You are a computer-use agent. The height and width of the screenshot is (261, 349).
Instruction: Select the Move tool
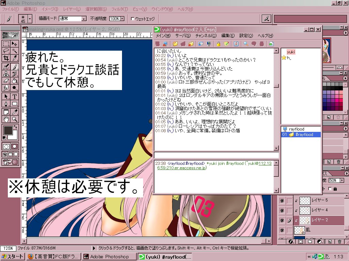pos(14,44)
